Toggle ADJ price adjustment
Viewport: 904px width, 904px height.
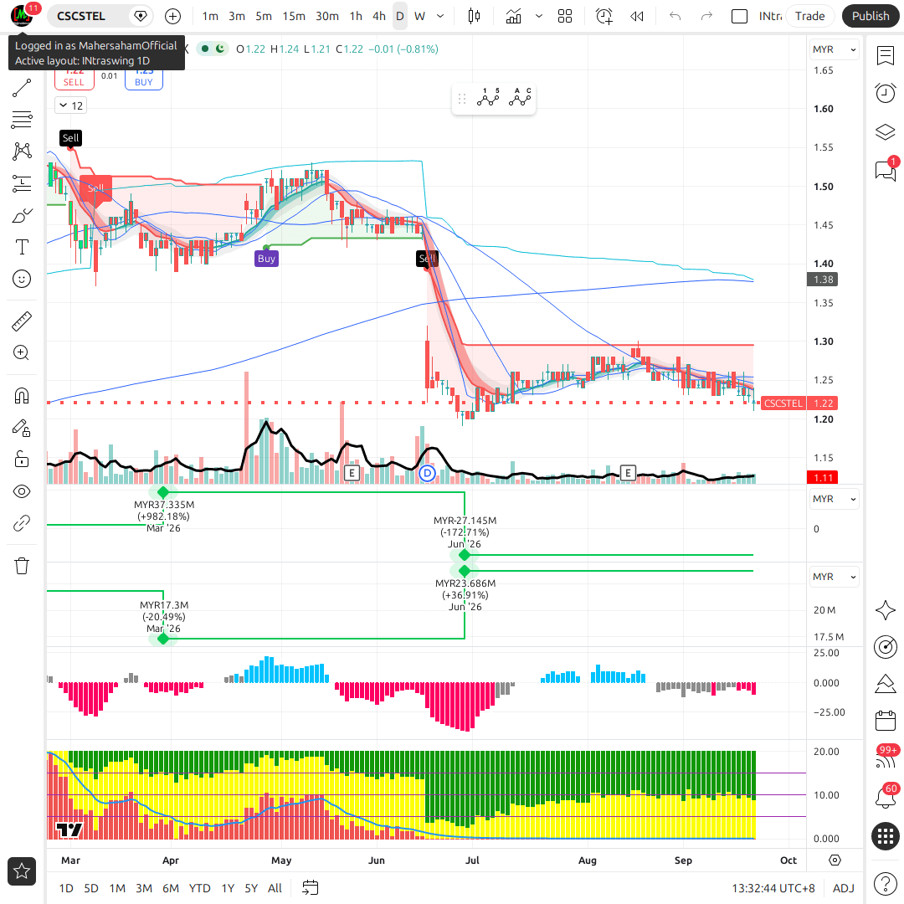[x=844, y=888]
